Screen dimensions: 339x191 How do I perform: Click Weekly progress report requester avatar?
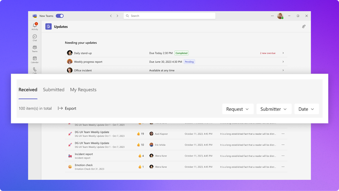tap(70, 62)
